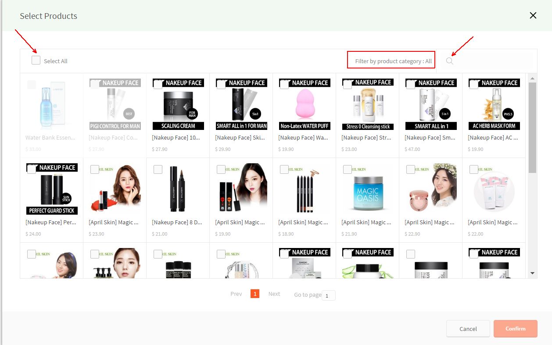Viewport: 552px width, 345px height.
Task: Click the '[Nakeup Face] 8 D...' product name
Action: click(x=177, y=222)
